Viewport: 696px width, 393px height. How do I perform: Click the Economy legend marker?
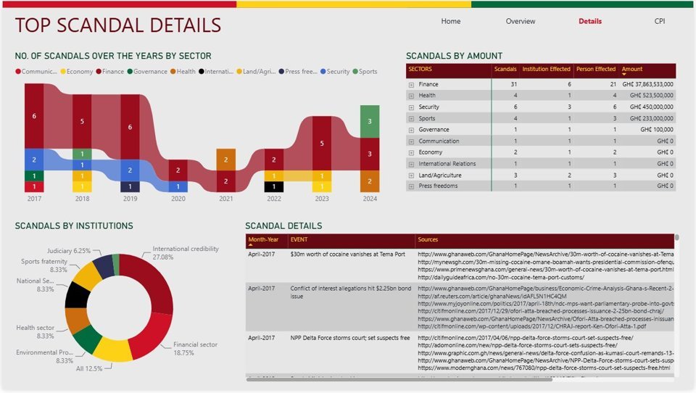point(63,72)
